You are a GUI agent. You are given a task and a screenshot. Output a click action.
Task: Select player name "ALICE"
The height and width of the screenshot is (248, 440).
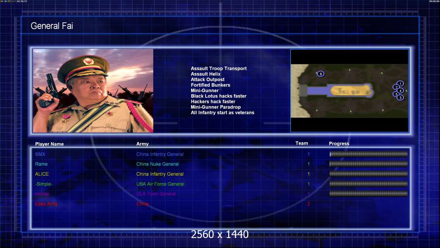(42, 174)
